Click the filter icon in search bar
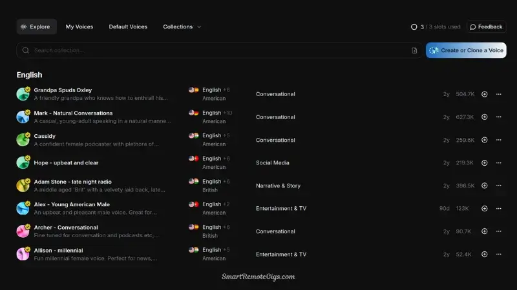The height and width of the screenshot is (290, 517). [414, 50]
